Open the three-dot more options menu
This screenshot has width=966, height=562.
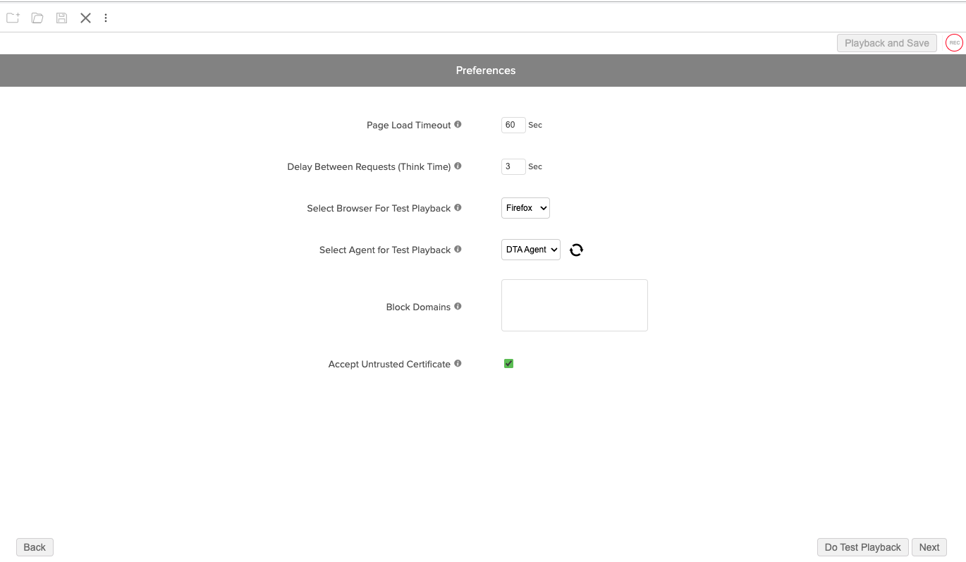(106, 18)
